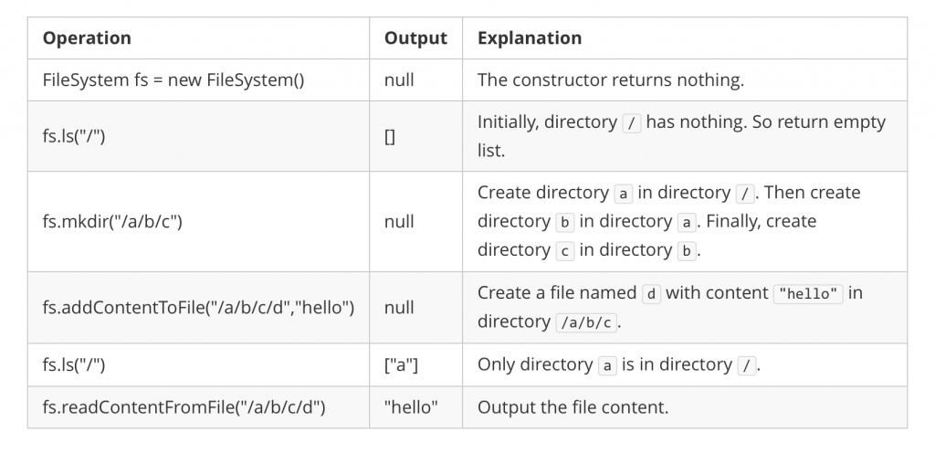
Task: Click the "hello" output cell in last row
Action: tap(411, 407)
